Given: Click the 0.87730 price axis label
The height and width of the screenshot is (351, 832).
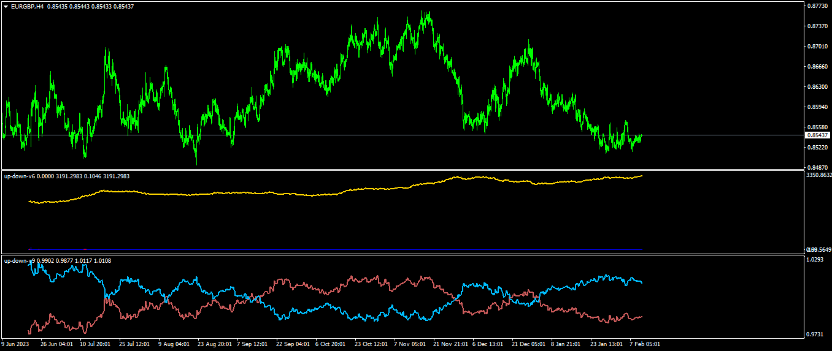Looking at the screenshot, I should (x=819, y=6).
